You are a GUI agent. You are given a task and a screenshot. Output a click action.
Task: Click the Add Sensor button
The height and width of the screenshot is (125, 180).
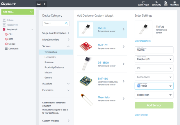click(x=154, y=105)
